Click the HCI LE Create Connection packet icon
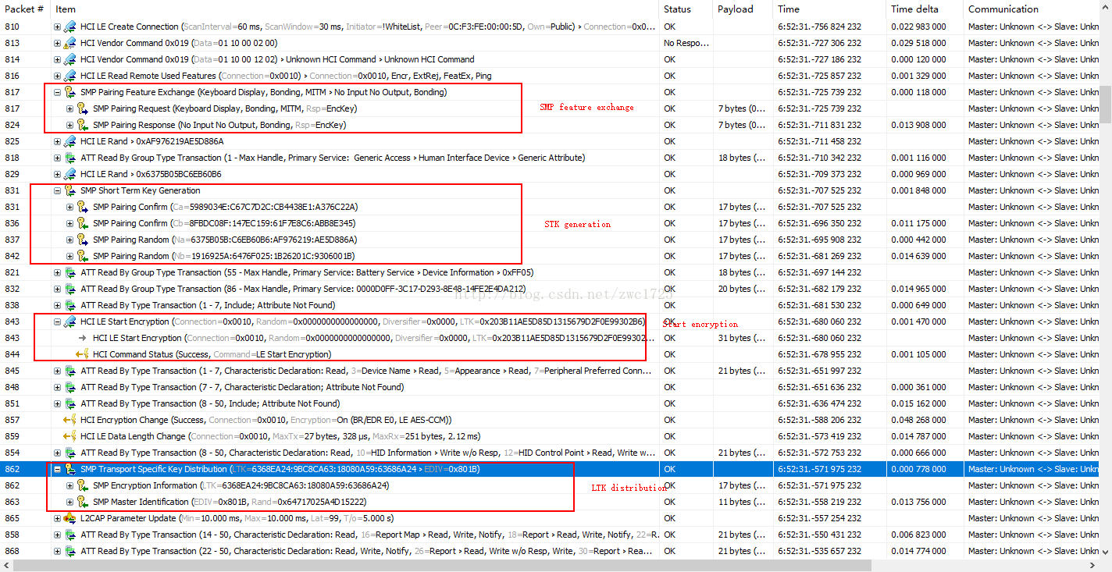Image resolution: width=1112 pixels, height=572 pixels. pos(70,27)
